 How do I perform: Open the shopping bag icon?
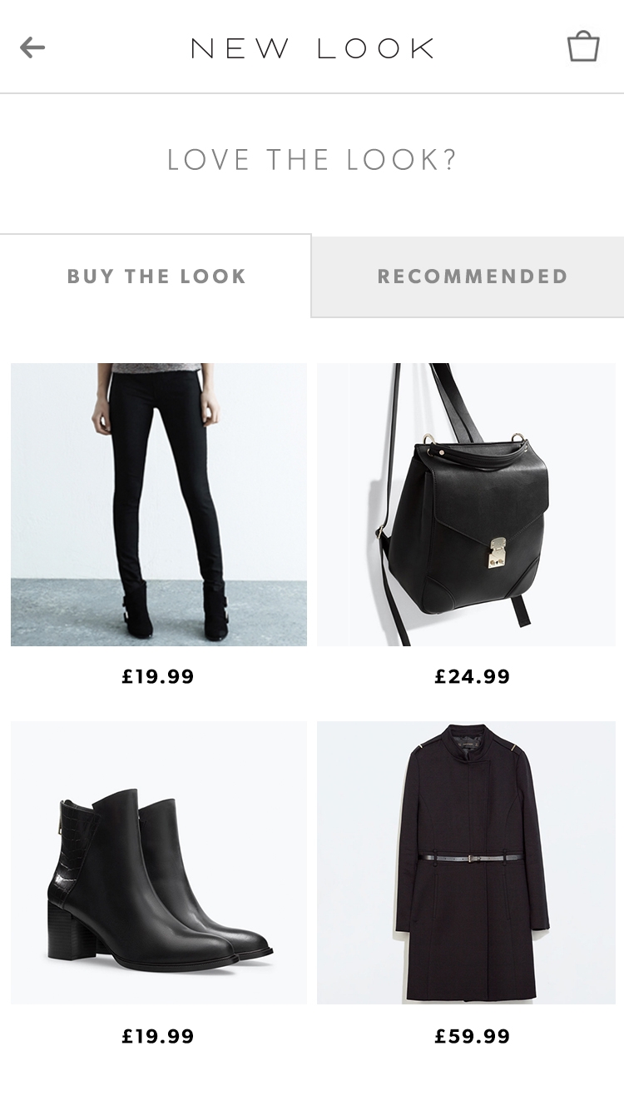(583, 47)
